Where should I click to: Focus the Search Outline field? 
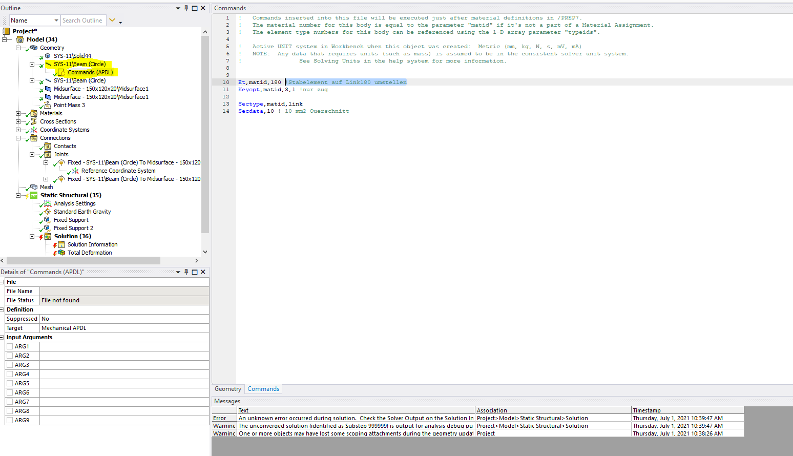pos(83,20)
